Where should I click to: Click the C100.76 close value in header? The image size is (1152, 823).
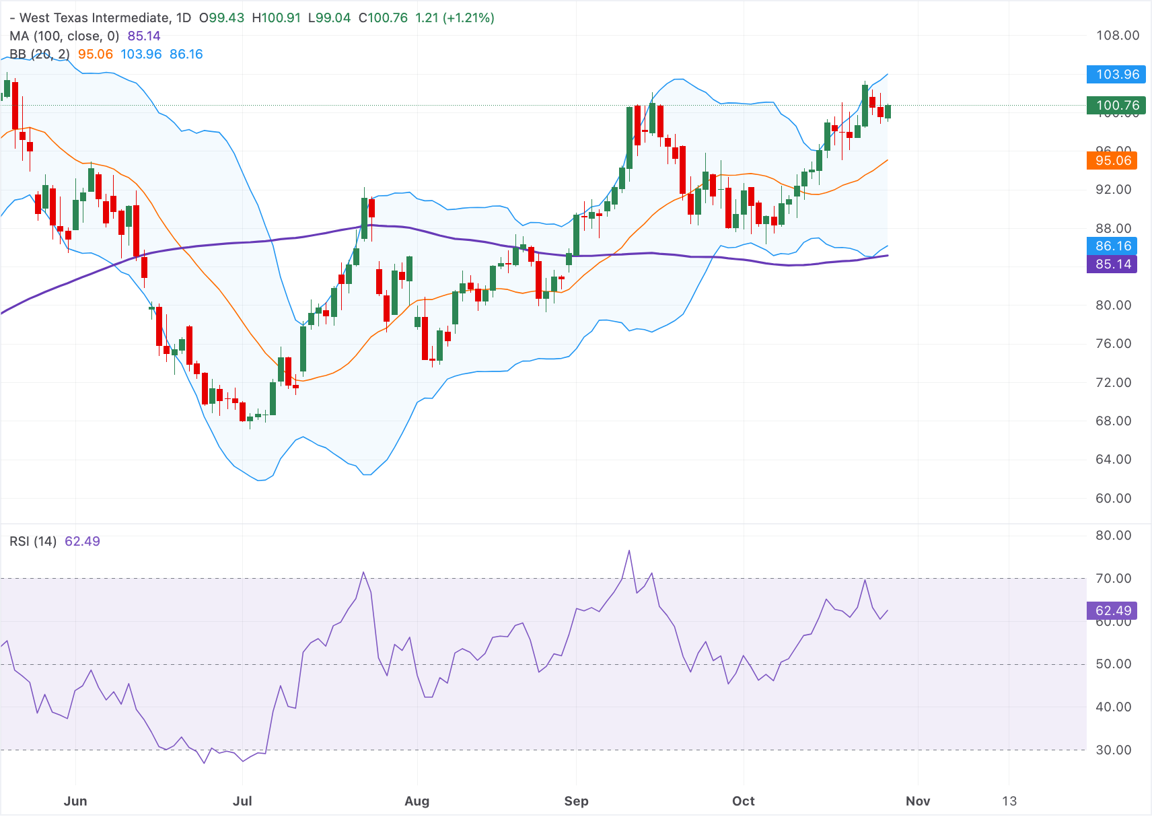pos(384,18)
